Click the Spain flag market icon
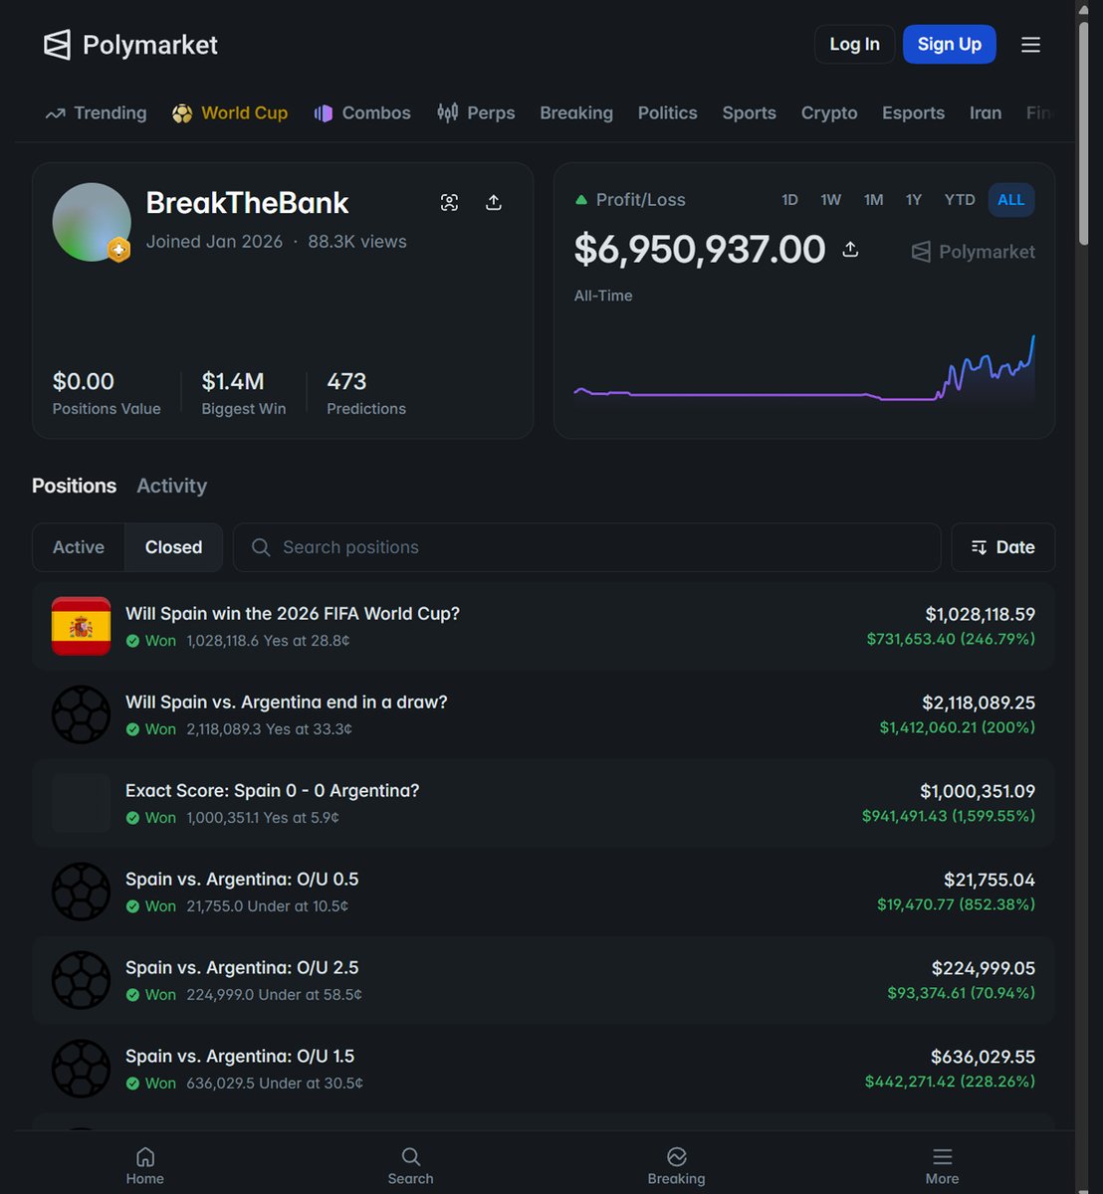 81,626
